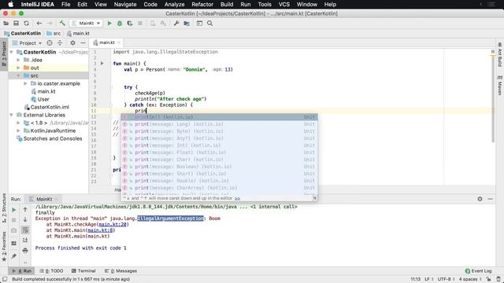Collapse the src folder
The height and width of the screenshot is (283, 504).
pyautogui.click(x=18, y=75)
